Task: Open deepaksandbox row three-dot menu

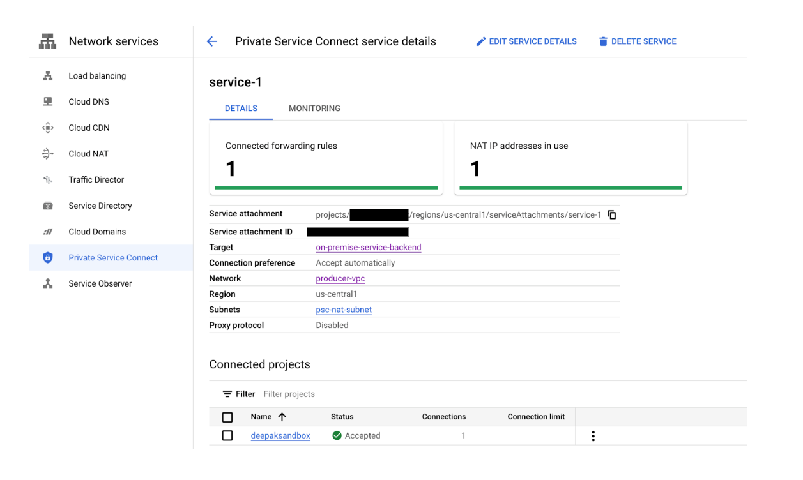Action: (x=593, y=436)
